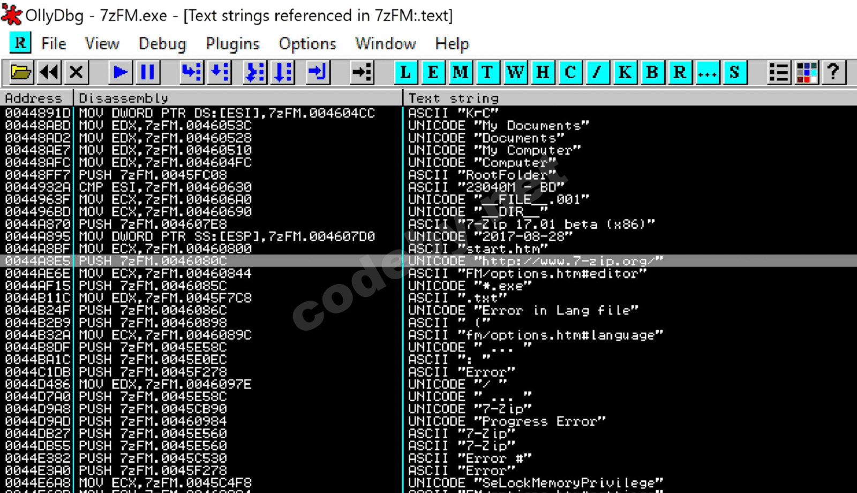Image resolution: width=857 pixels, height=493 pixels.
Task: Click the Text string column header
Action: coord(630,98)
